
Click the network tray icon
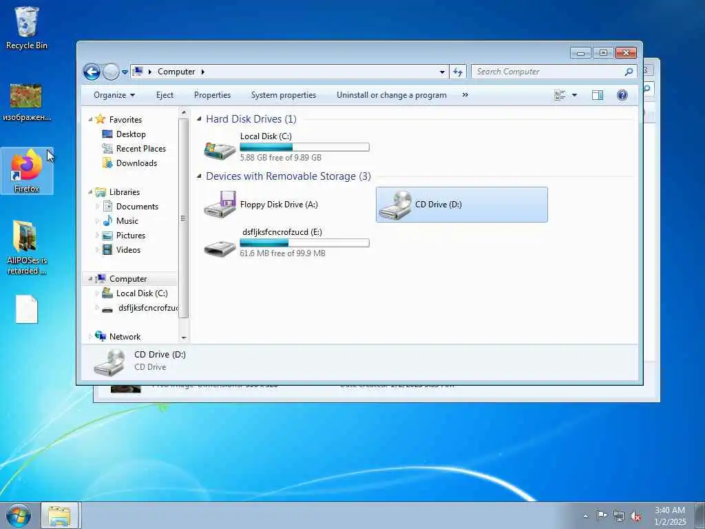pos(619,516)
